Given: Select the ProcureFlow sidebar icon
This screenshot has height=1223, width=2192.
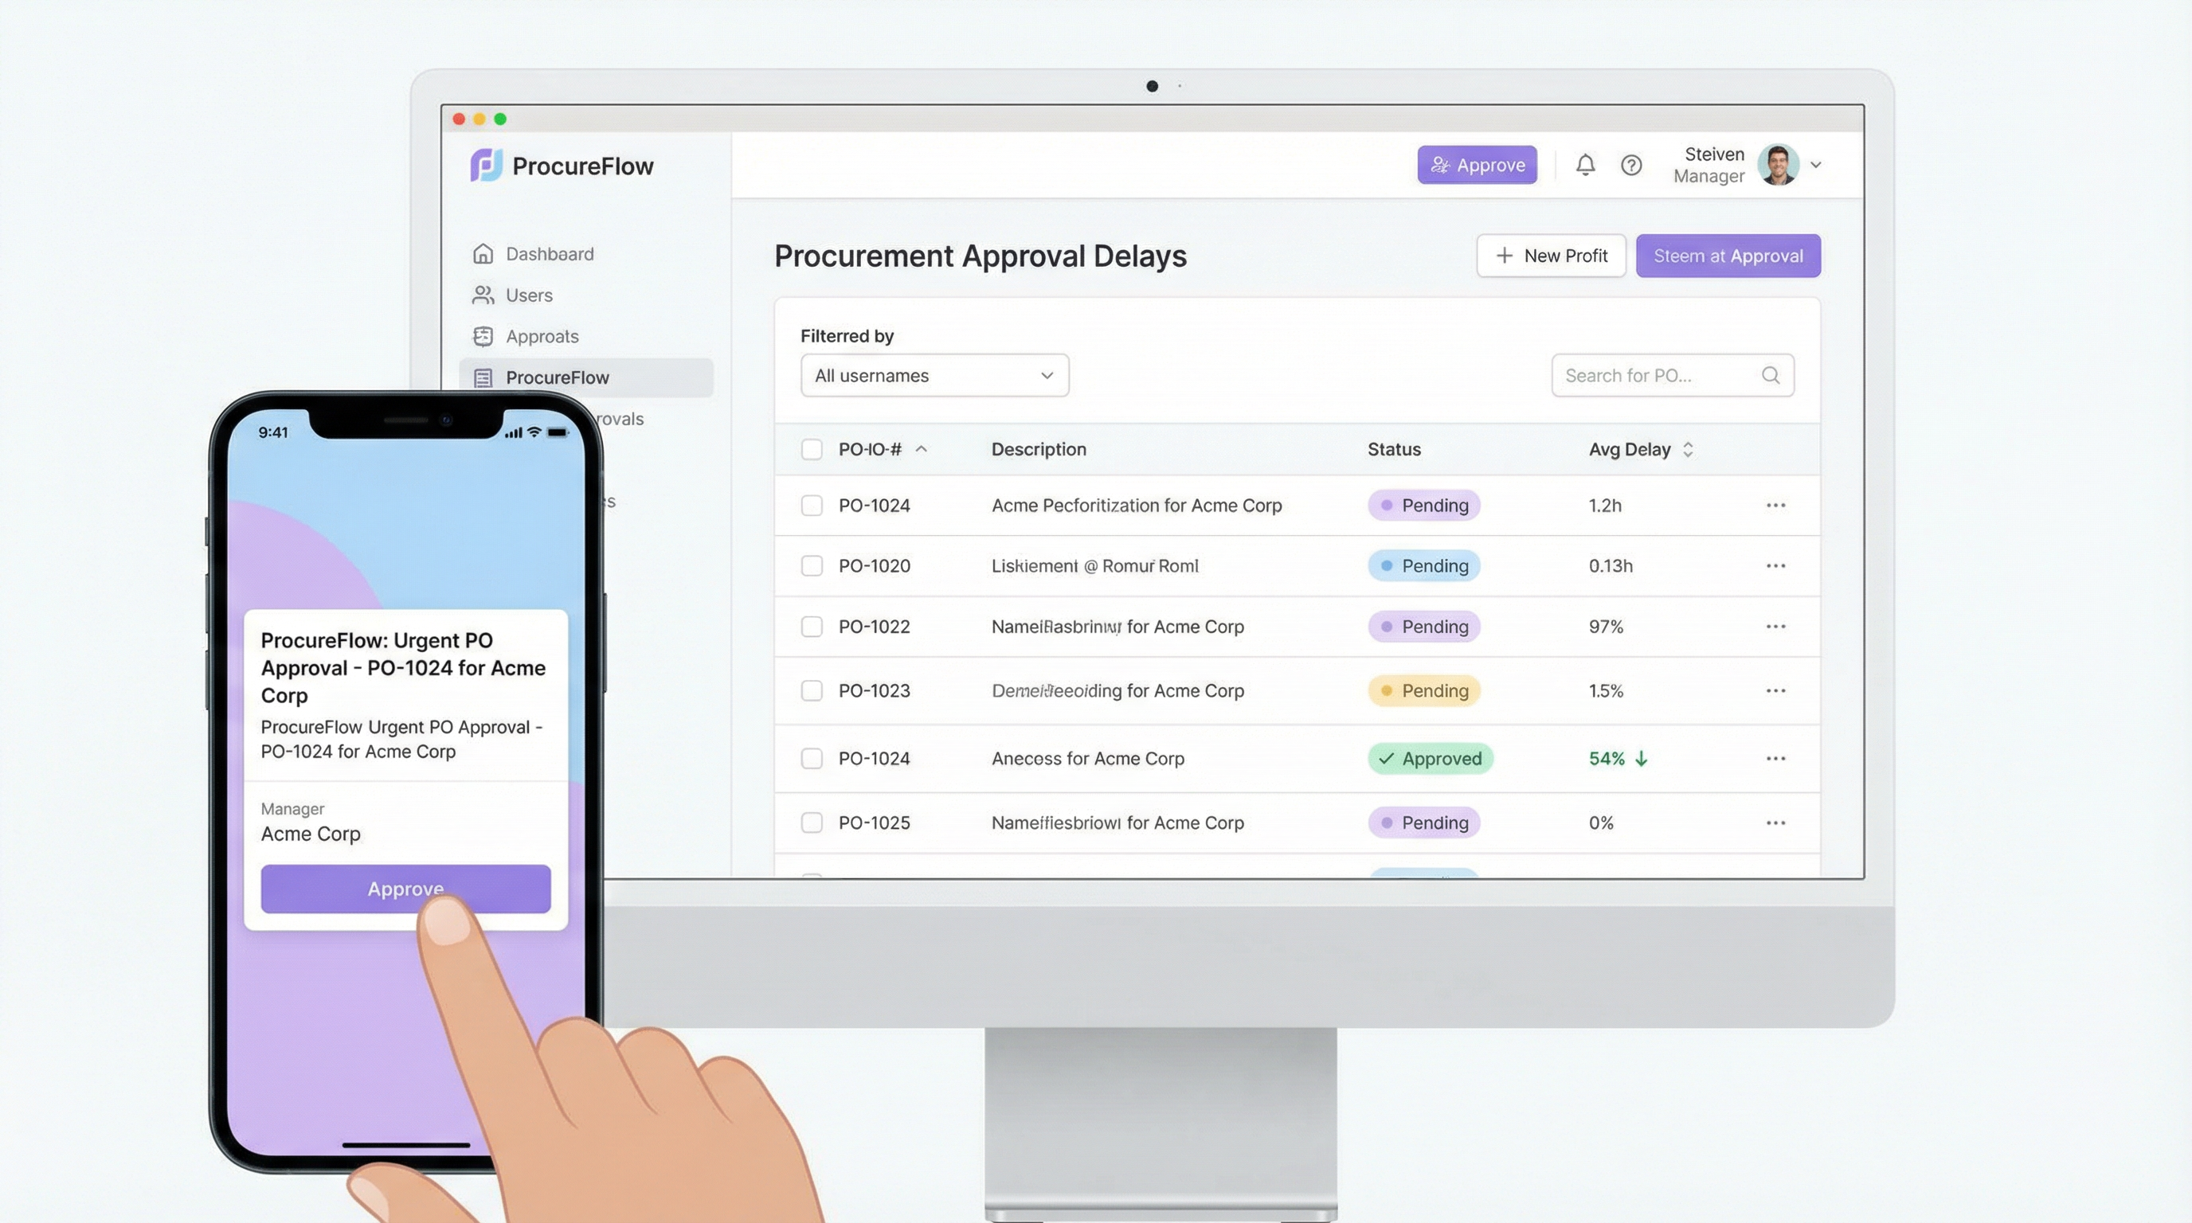Looking at the screenshot, I should point(483,377).
